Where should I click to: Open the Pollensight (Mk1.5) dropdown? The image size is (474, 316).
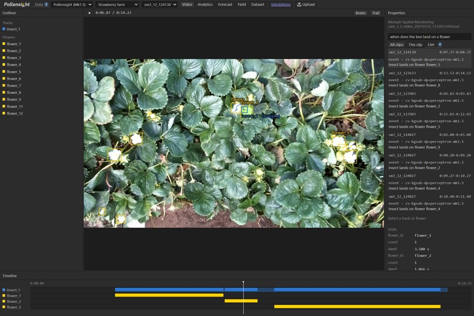(x=72, y=5)
